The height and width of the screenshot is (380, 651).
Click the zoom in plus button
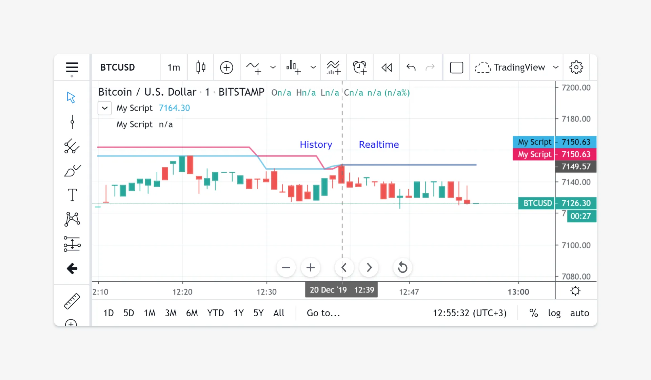(310, 268)
